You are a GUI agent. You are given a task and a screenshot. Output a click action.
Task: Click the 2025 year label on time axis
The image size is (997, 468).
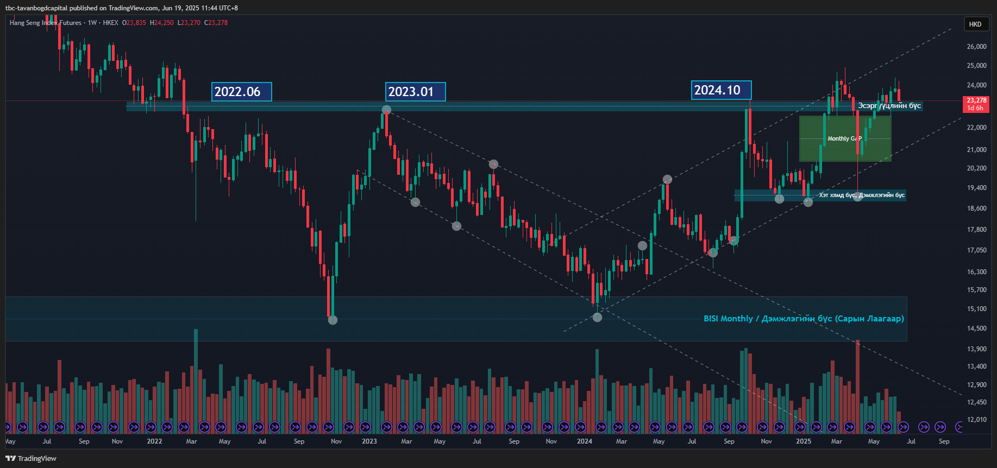(x=804, y=441)
